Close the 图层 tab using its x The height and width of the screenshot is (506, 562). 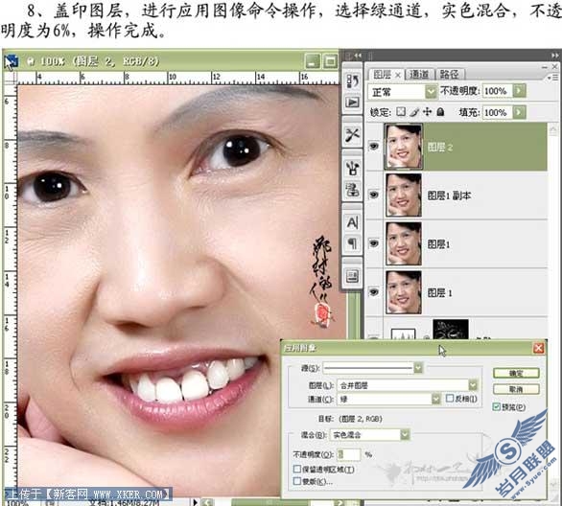coord(398,75)
